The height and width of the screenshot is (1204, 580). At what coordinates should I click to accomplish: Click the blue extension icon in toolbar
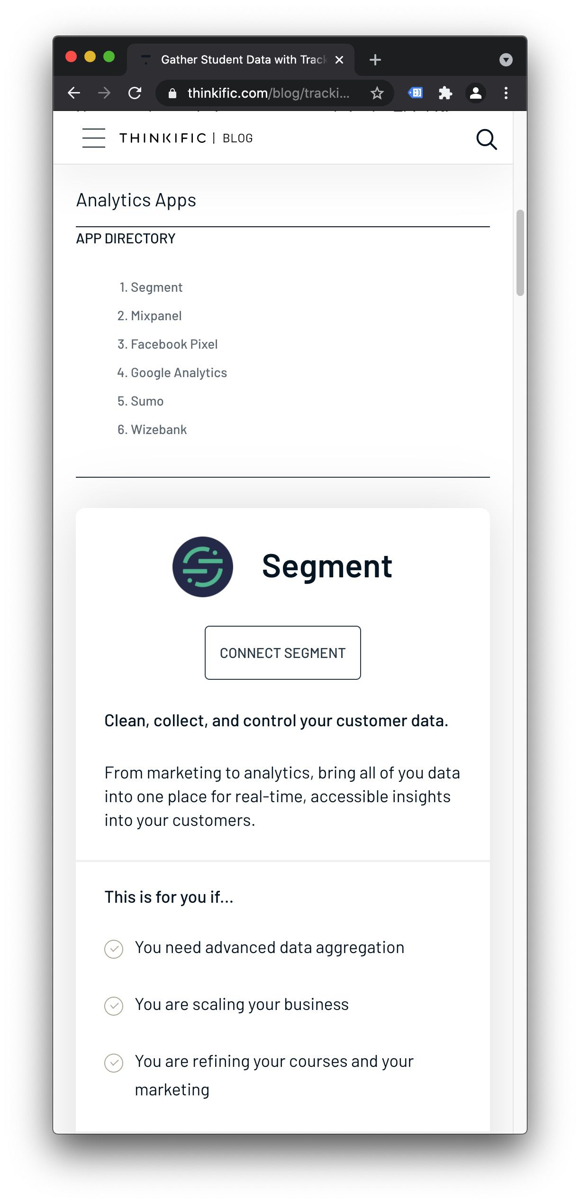point(415,93)
